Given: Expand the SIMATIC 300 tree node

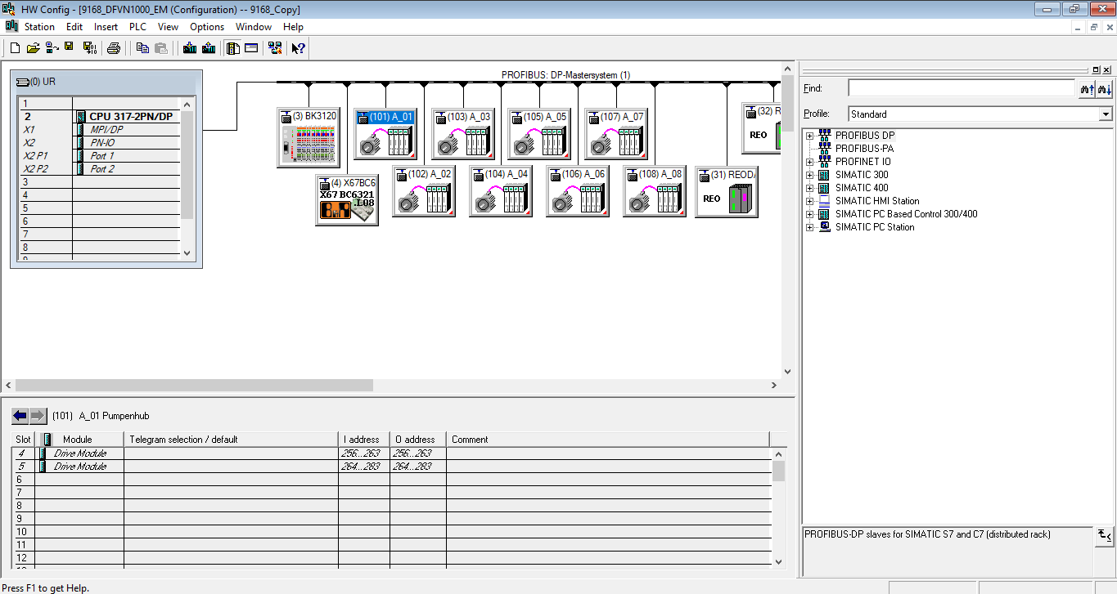Looking at the screenshot, I should click(x=809, y=175).
